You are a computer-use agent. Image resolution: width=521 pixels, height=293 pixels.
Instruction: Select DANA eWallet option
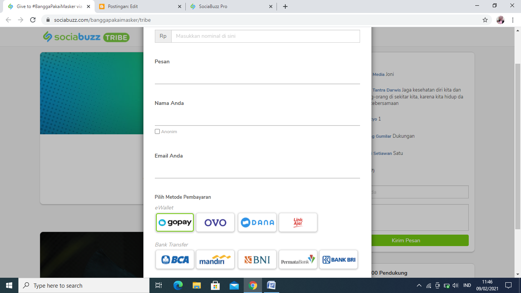click(257, 222)
